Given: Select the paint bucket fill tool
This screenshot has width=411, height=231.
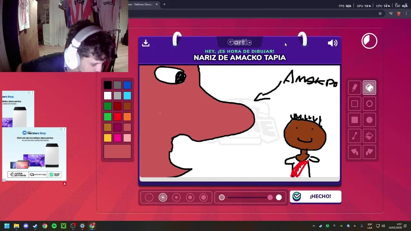Looking at the screenshot, I should [369, 136].
